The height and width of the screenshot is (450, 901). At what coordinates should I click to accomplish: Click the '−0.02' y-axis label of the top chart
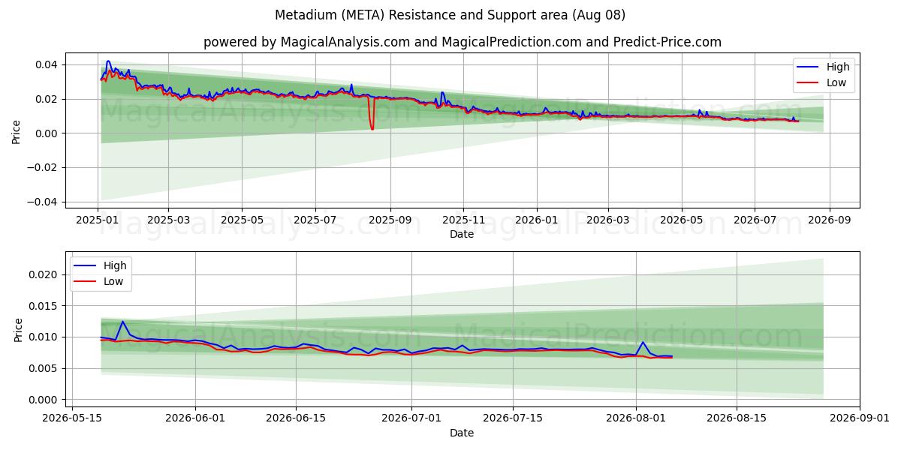pyautogui.click(x=44, y=167)
